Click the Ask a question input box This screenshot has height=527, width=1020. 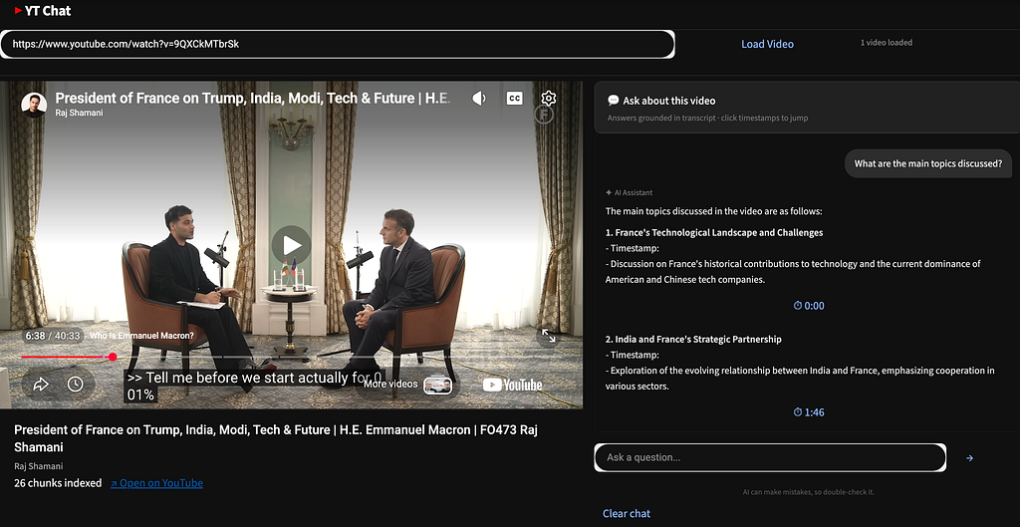pos(770,457)
